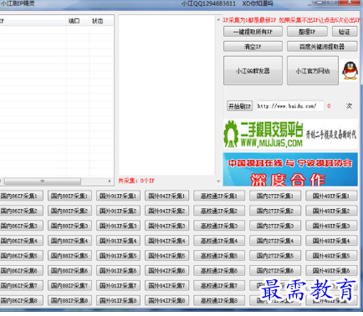Viewport: 363px width, 316px height.
Task: Click 国外49IP采集6 button
Action: click(x=331, y=270)
